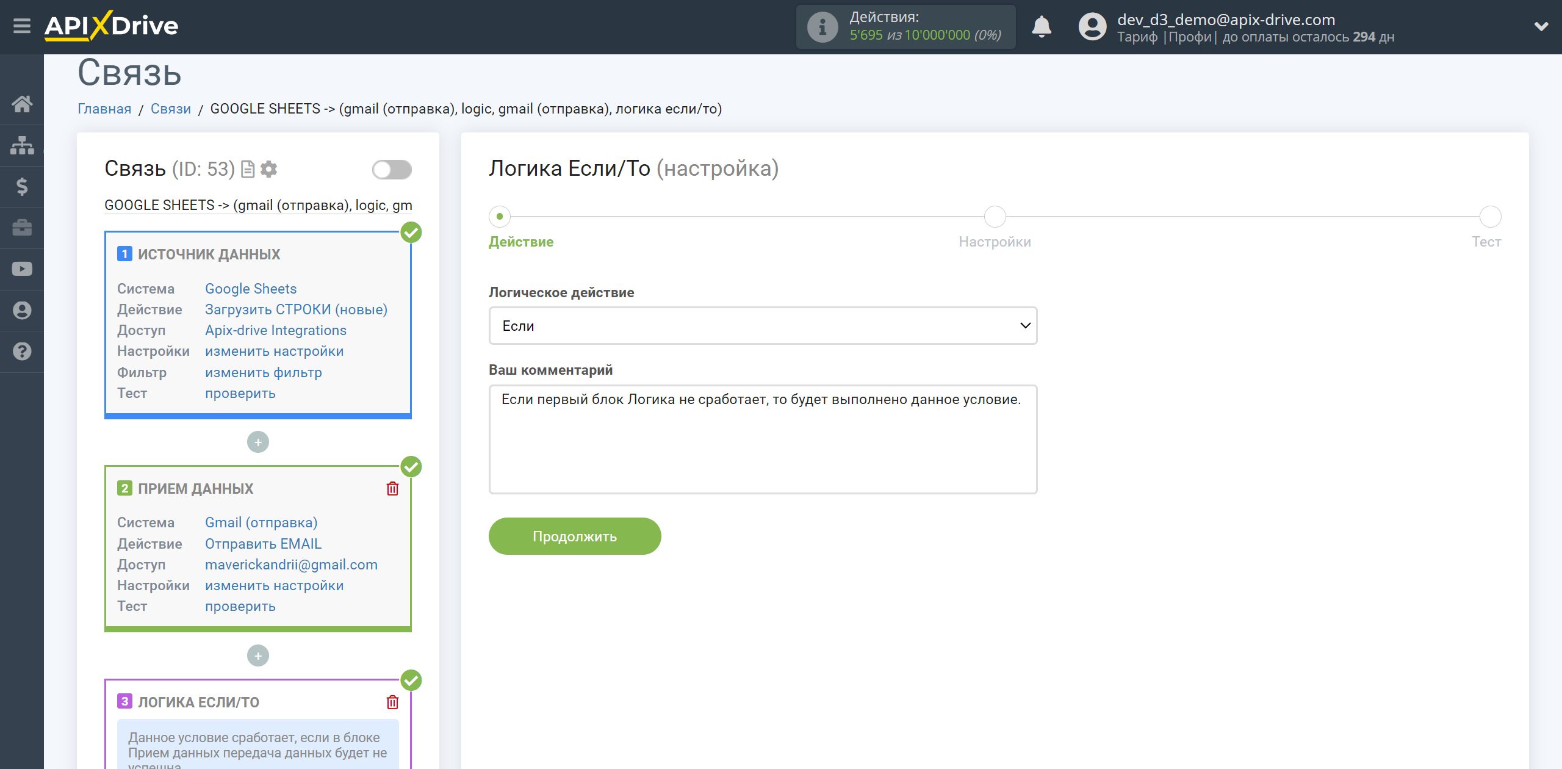Open Отправить EMAIL action link

(263, 544)
